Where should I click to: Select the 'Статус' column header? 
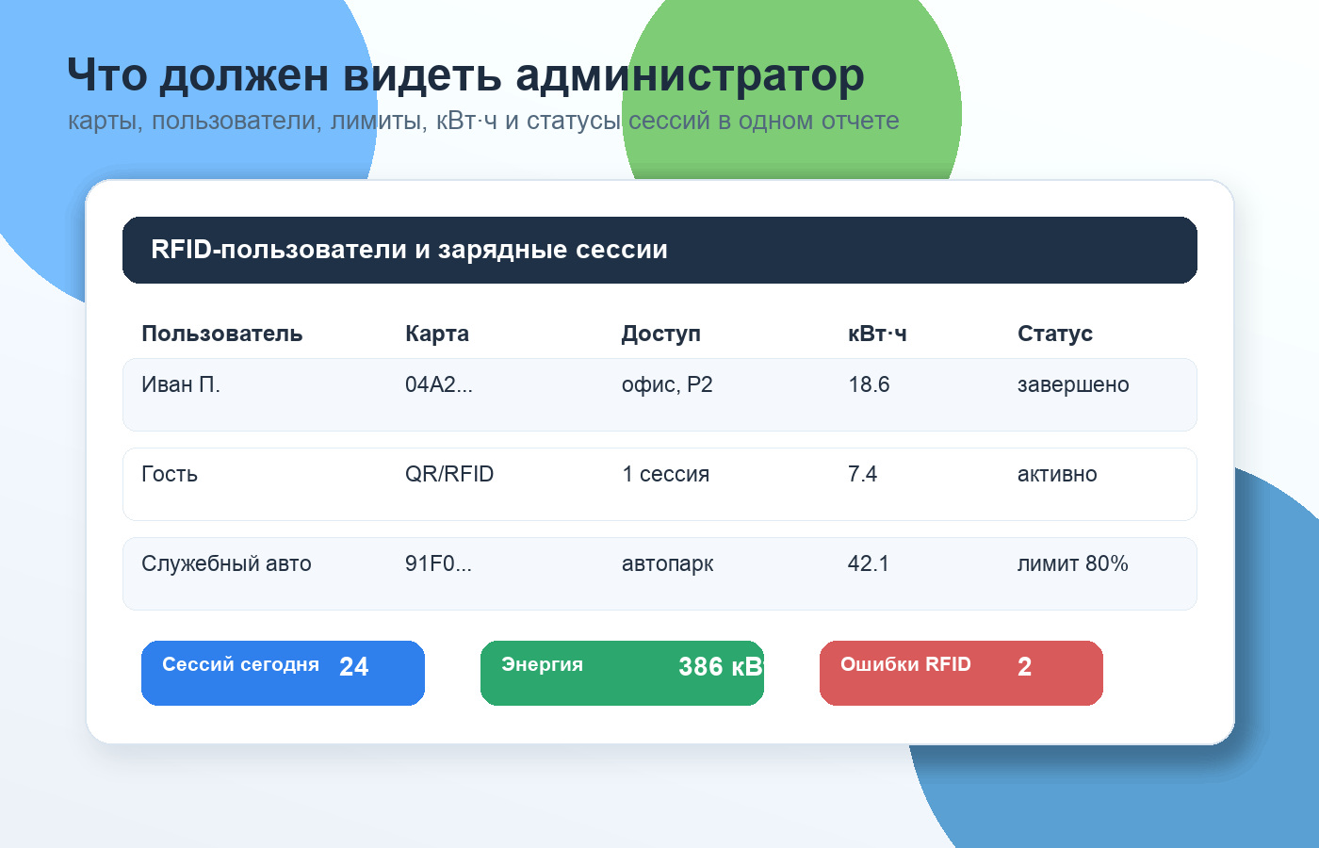[x=1055, y=334]
